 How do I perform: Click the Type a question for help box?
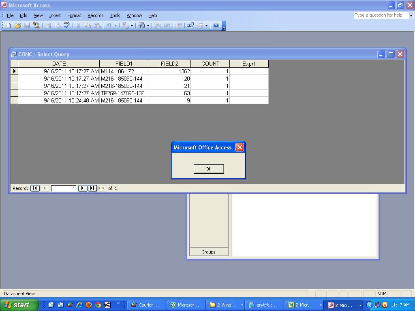(x=381, y=15)
